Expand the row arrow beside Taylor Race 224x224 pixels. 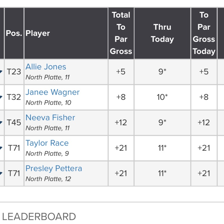click(x=1, y=148)
